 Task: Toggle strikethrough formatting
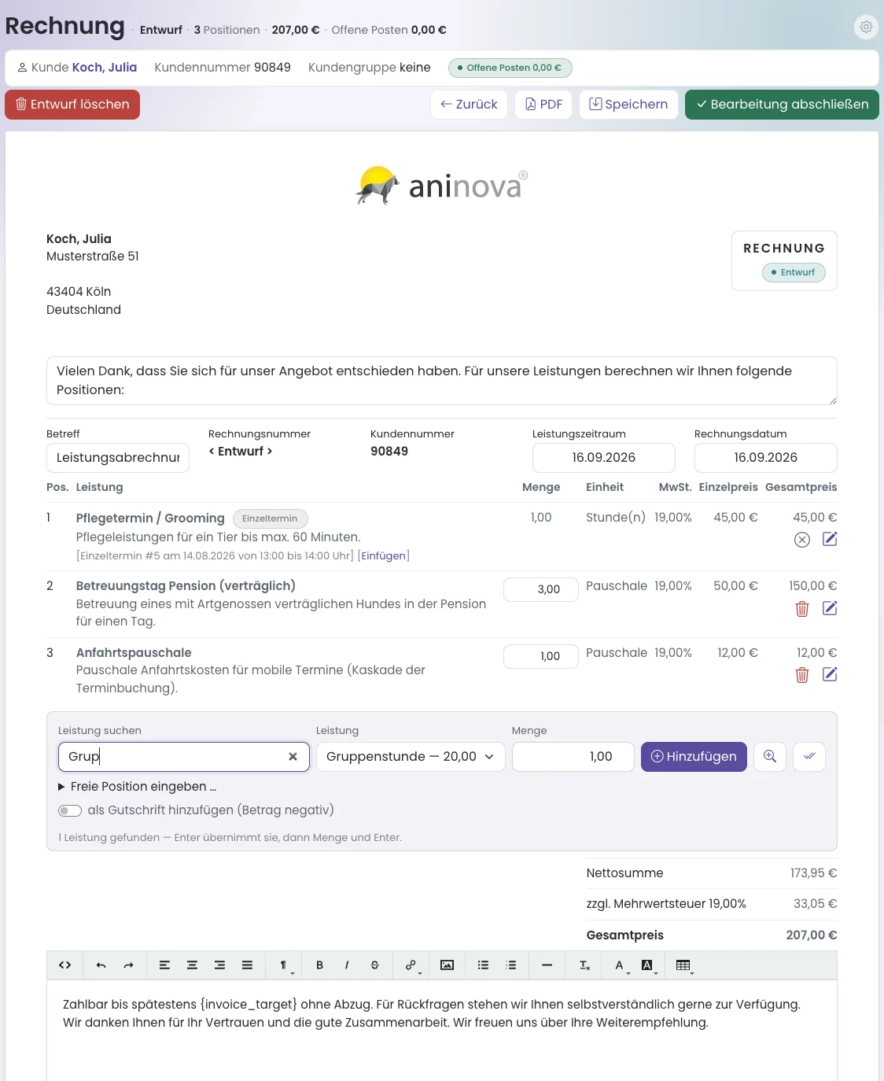coord(374,965)
